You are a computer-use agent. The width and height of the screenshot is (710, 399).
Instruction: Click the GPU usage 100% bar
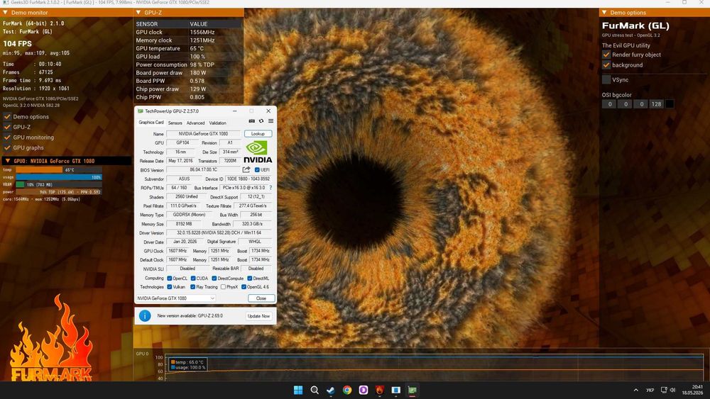coord(59,177)
